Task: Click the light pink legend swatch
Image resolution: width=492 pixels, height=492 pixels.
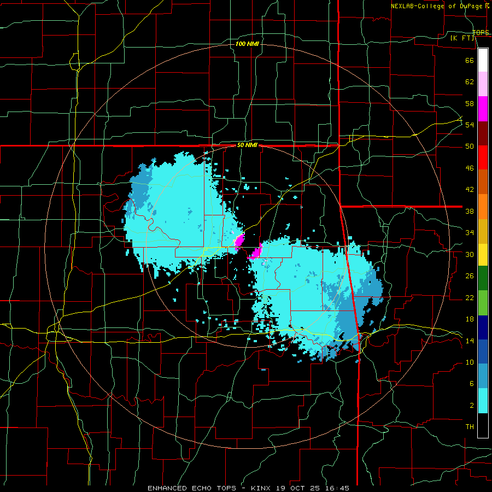Action: pyautogui.click(x=483, y=84)
